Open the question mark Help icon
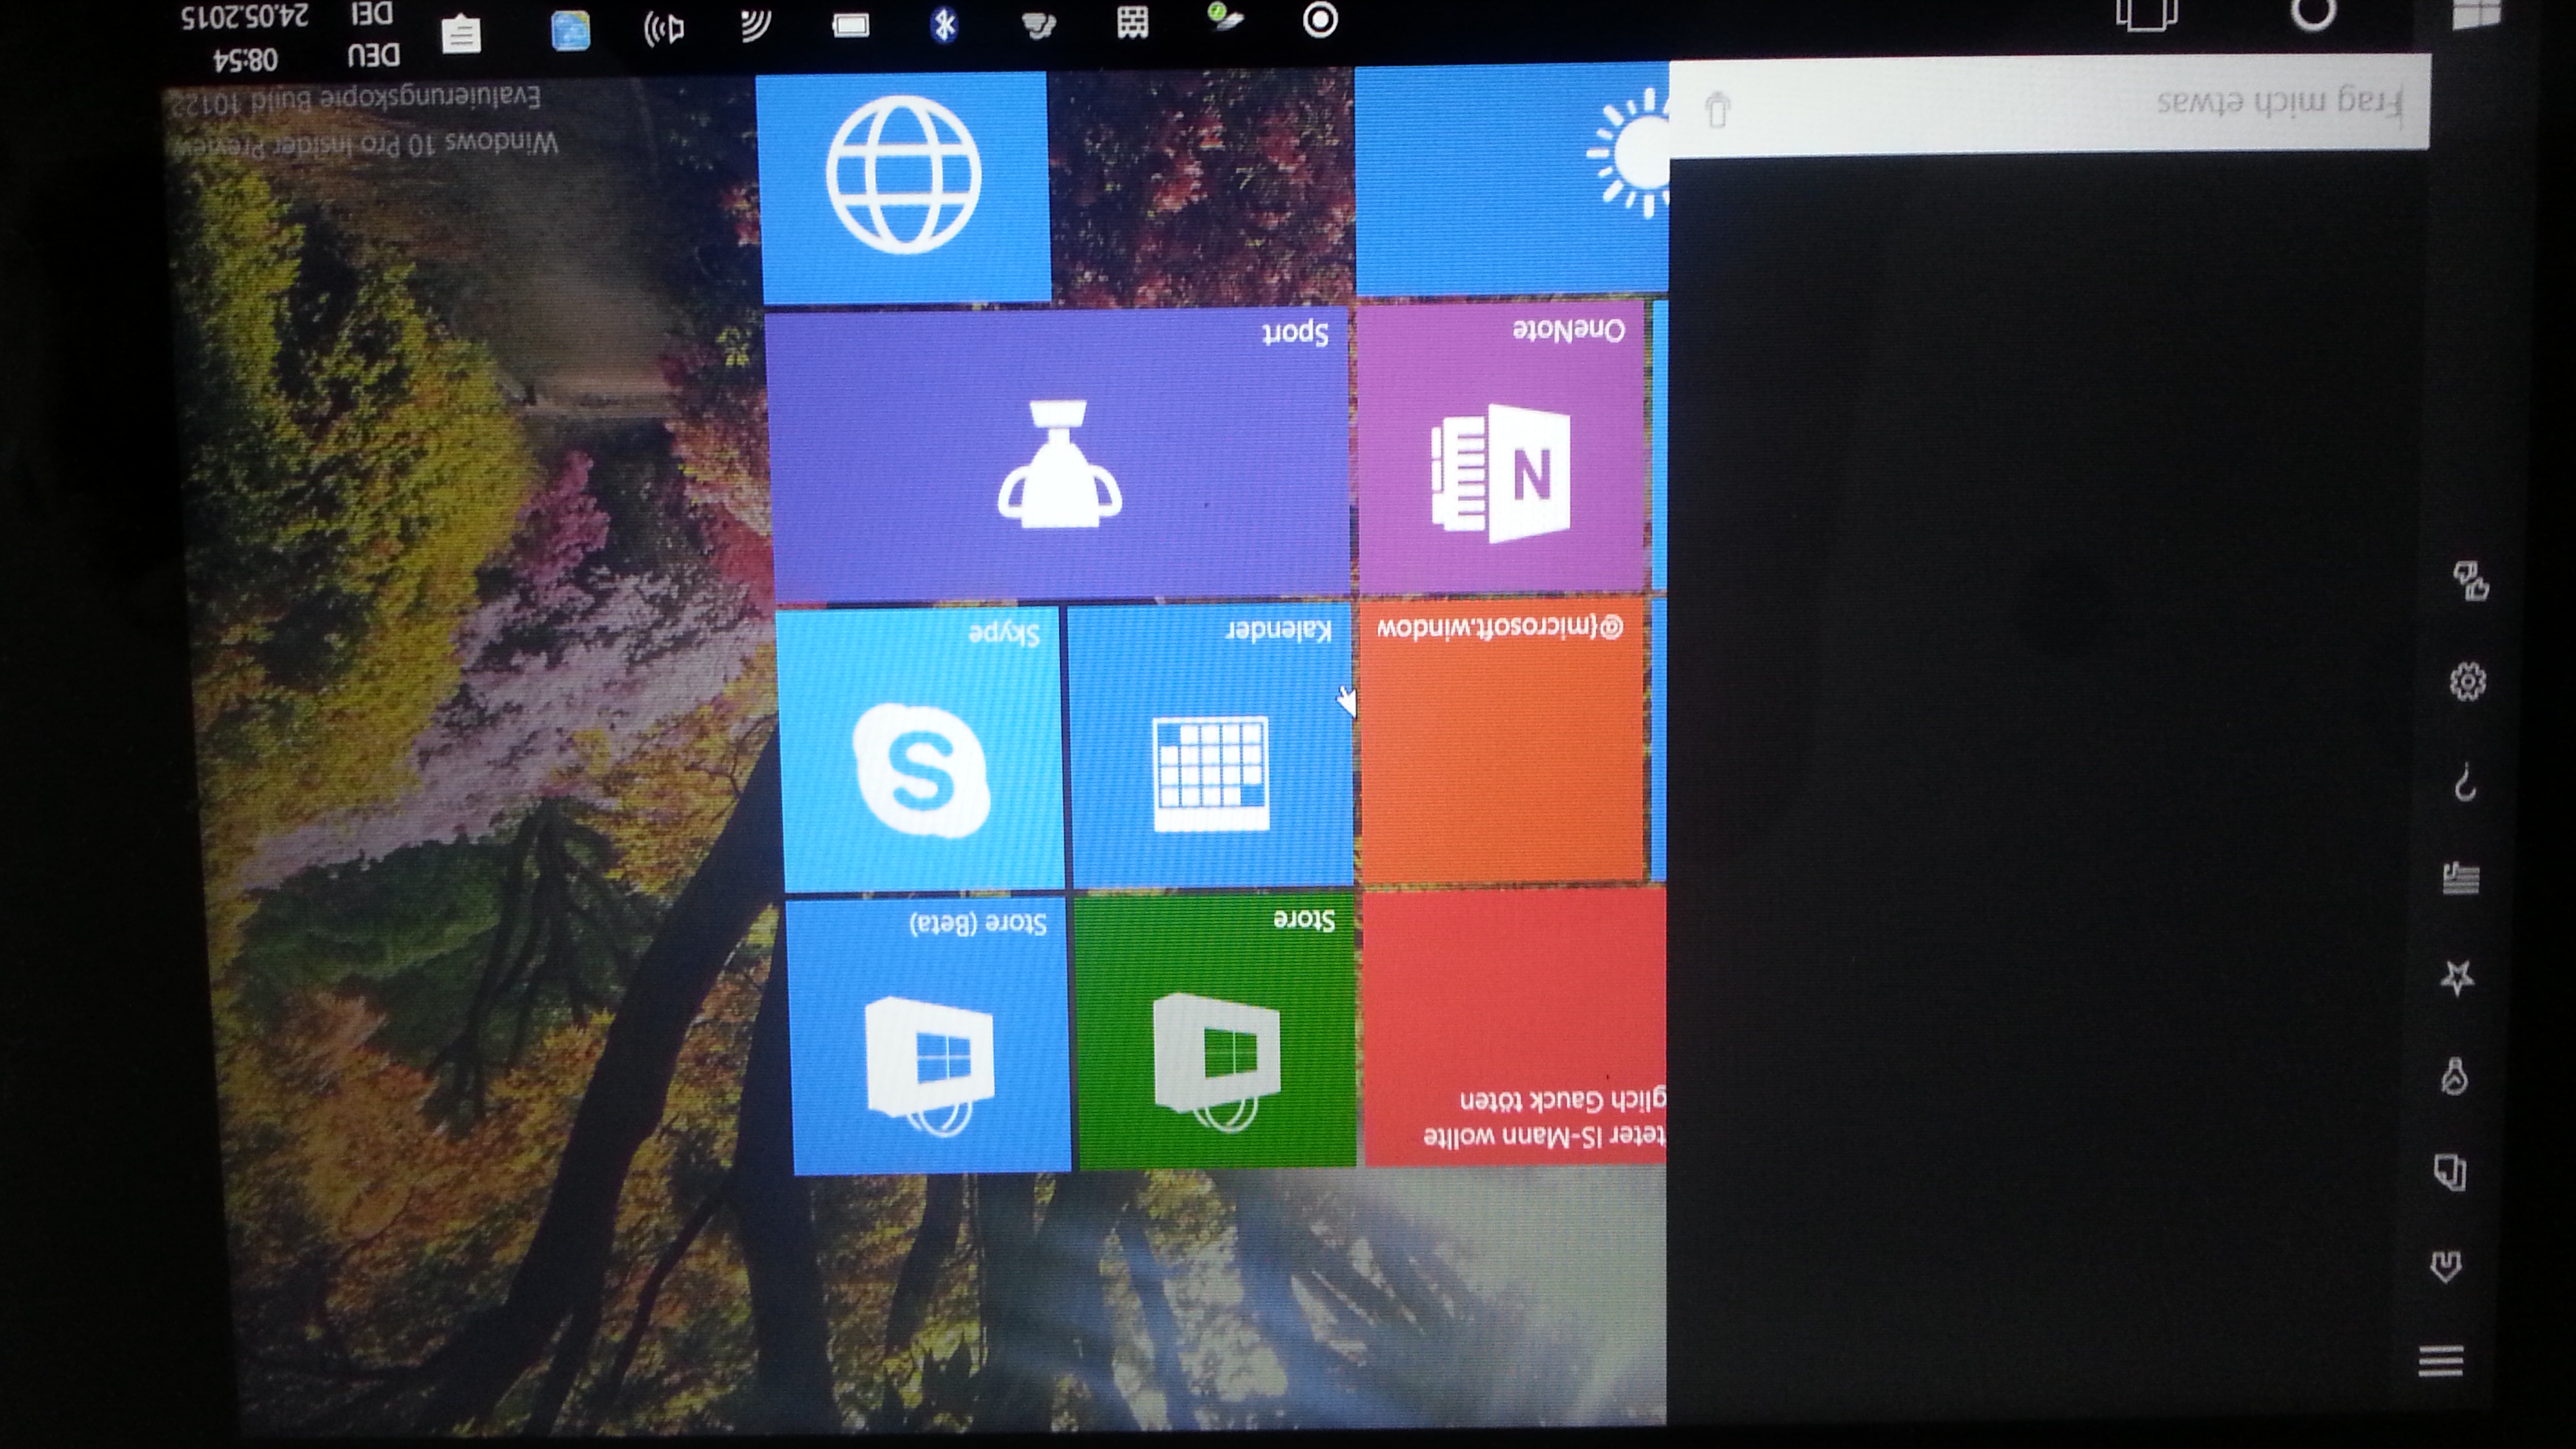The image size is (2576, 1449). [2465, 783]
